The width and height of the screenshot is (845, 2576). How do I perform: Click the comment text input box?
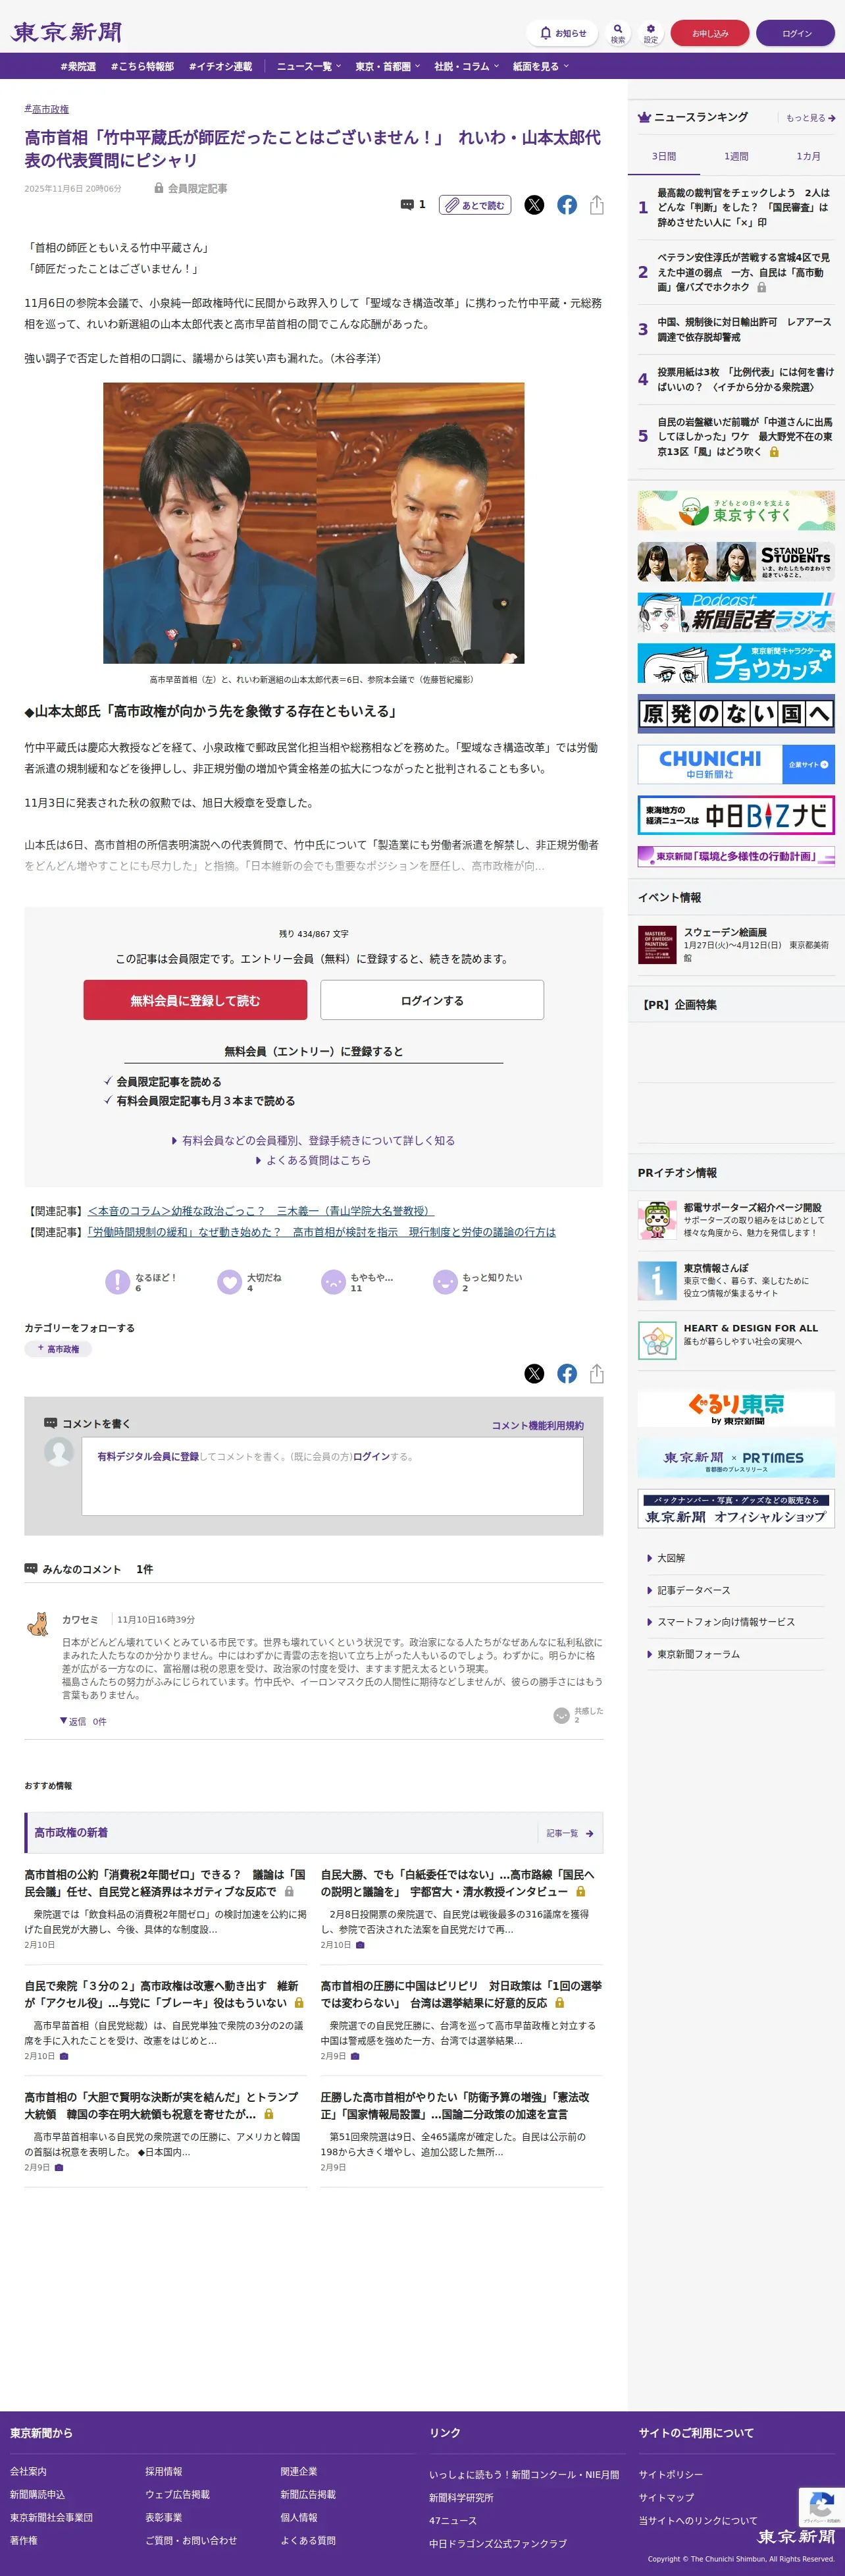pyautogui.click(x=332, y=1475)
